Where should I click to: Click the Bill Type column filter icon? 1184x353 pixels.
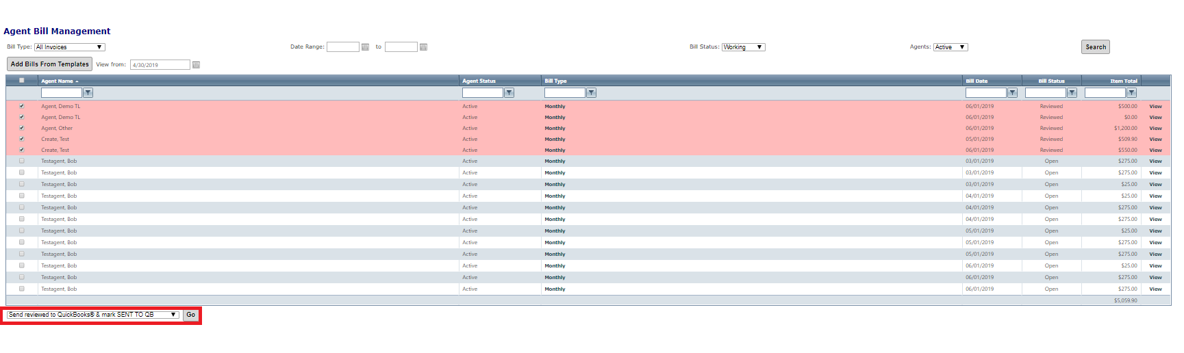591,93
